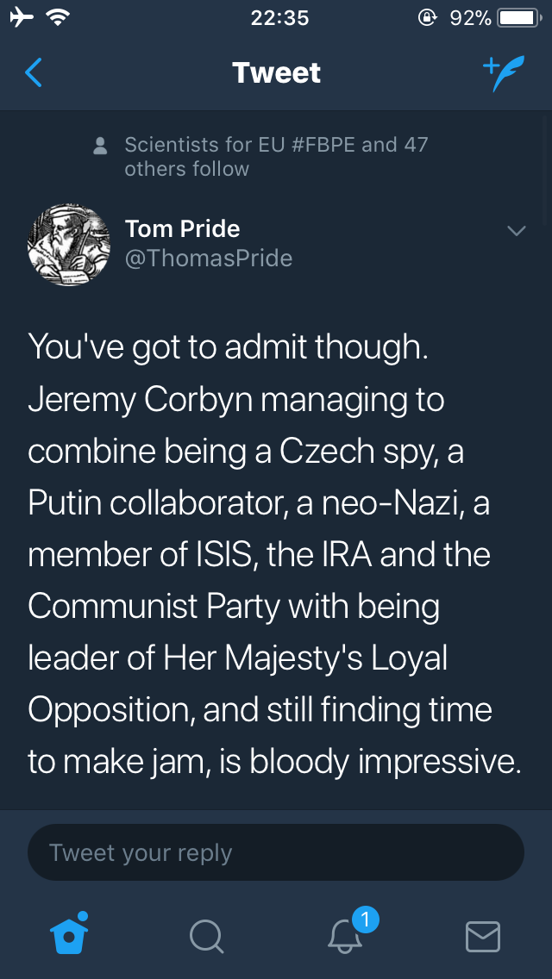Open the Search tab
This screenshot has width=552, height=979.
(207, 936)
